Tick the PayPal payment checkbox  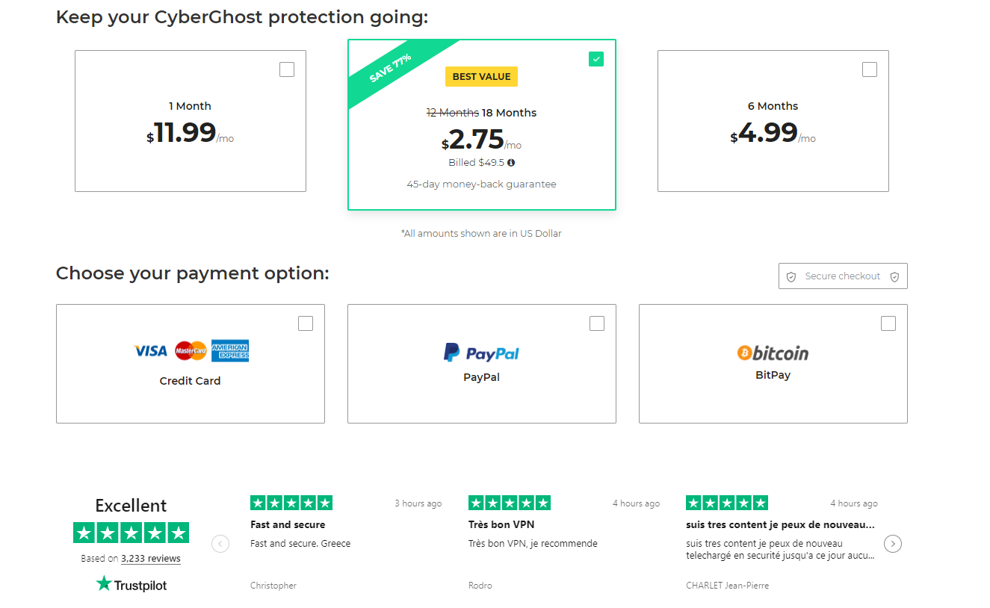click(x=597, y=323)
